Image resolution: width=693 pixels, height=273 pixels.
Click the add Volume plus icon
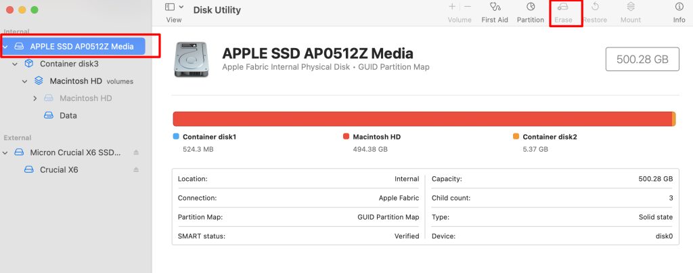(x=452, y=7)
